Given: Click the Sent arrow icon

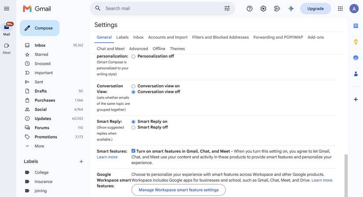Looking at the screenshot, I should click(27, 82).
